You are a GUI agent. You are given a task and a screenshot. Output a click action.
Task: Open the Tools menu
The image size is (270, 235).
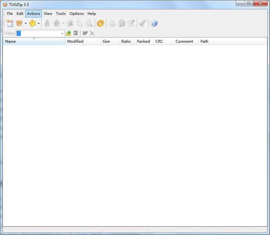(61, 13)
